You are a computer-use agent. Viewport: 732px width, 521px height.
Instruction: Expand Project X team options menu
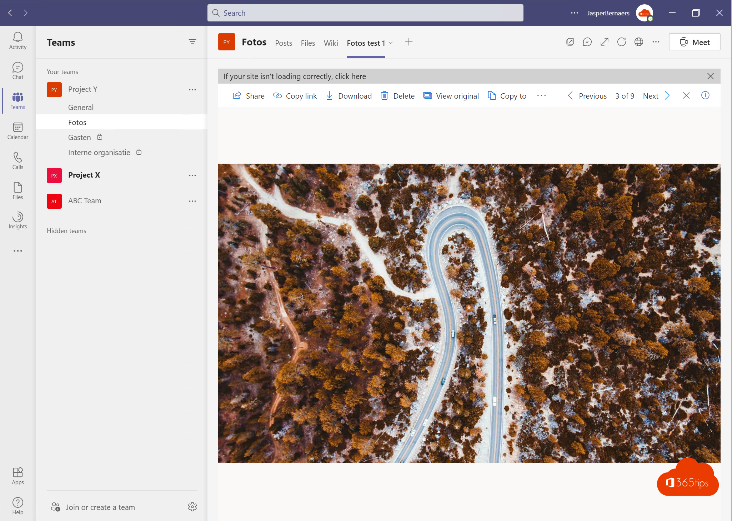pyautogui.click(x=192, y=175)
